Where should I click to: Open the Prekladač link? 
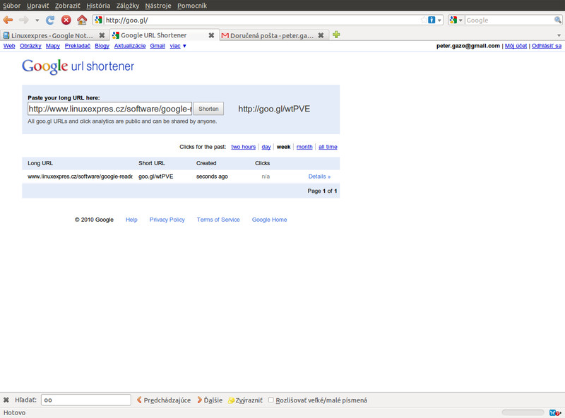pos(78,46)
